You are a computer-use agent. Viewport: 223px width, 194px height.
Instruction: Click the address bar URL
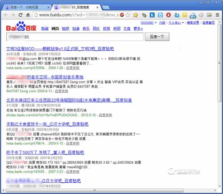point(79,15)
